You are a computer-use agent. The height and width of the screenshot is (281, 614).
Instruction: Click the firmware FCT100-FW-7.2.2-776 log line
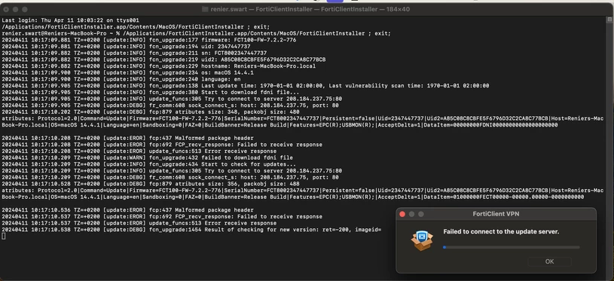coord(149,40)
